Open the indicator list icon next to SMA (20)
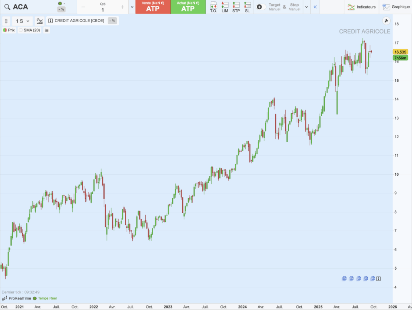412x310 pixels. (x=47, y=30)
